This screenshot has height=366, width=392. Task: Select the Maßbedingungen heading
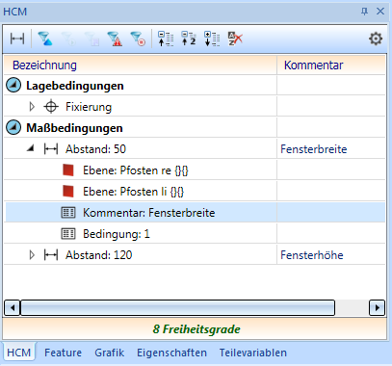pos(74,128)
